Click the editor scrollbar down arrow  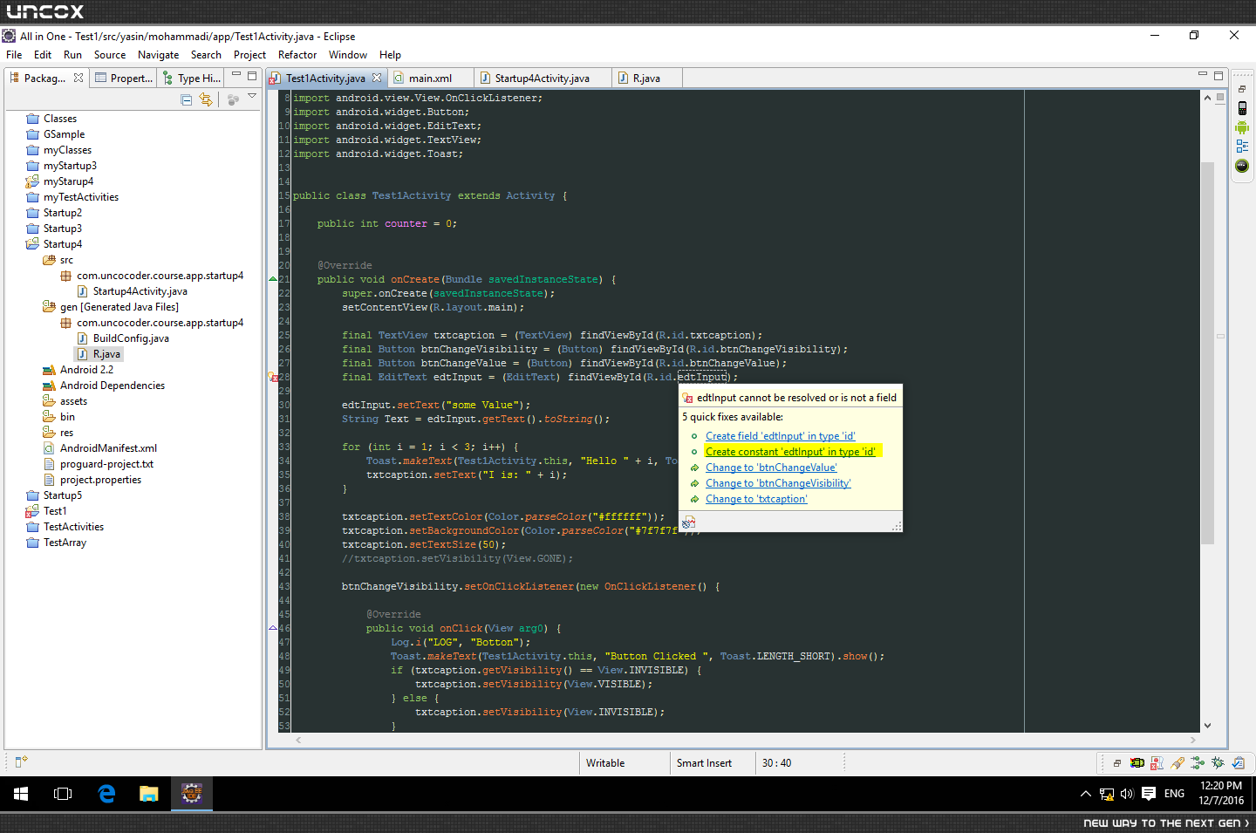pos(1207,725)
